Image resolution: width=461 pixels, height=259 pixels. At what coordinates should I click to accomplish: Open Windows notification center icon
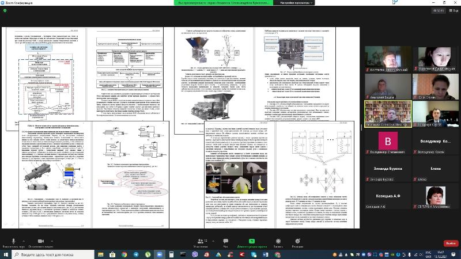pos(454,254)
